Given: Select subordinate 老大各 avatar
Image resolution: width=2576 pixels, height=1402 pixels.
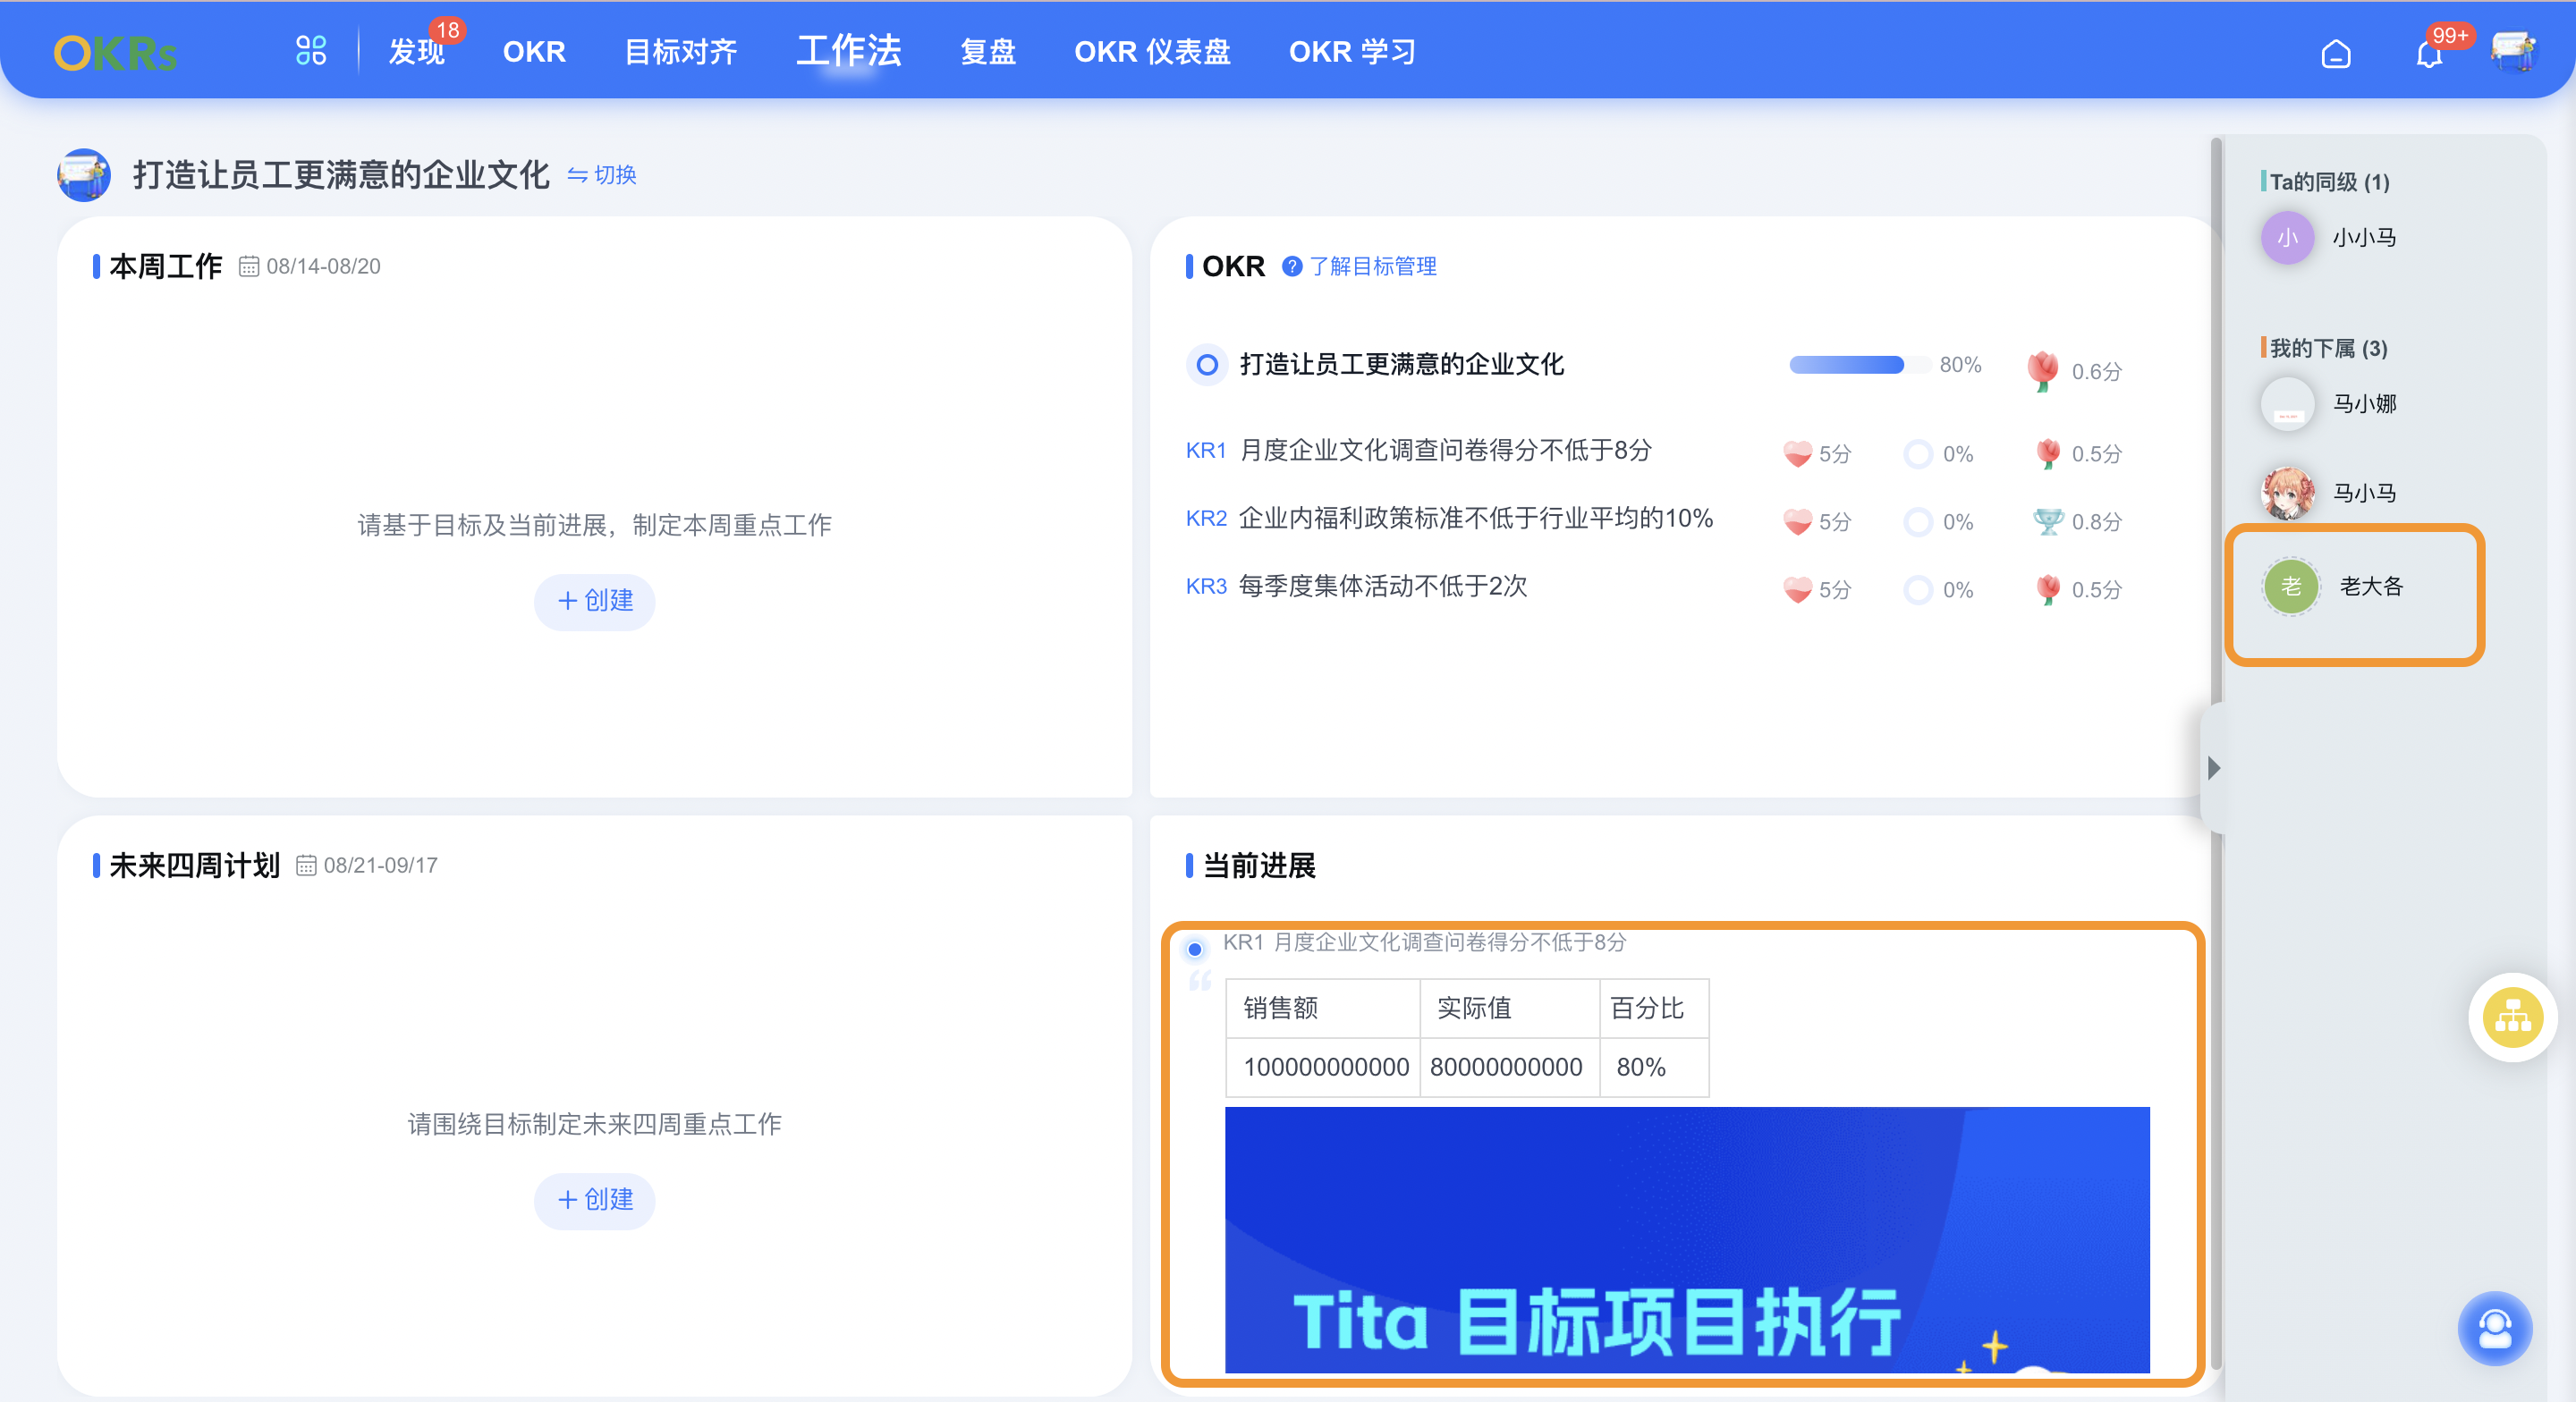Looking at the screenshot, I should (x=2291, y=586).
